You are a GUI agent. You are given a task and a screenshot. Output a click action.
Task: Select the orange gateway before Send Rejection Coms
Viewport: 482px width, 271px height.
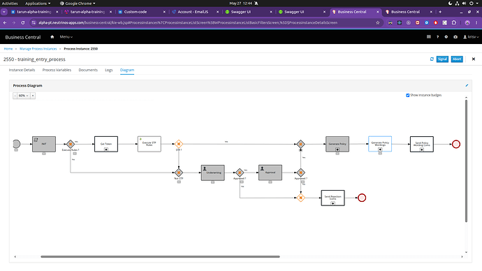[300, 198]
